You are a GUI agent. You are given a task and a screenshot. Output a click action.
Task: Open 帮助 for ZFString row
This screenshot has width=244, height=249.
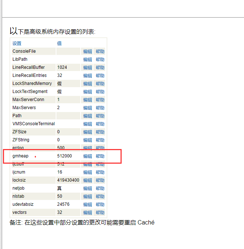click(100, 140)
